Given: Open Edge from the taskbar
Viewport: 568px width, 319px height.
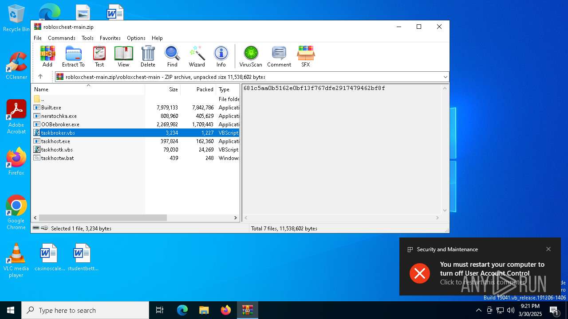Looking at the screenshot, I should 182,310.
